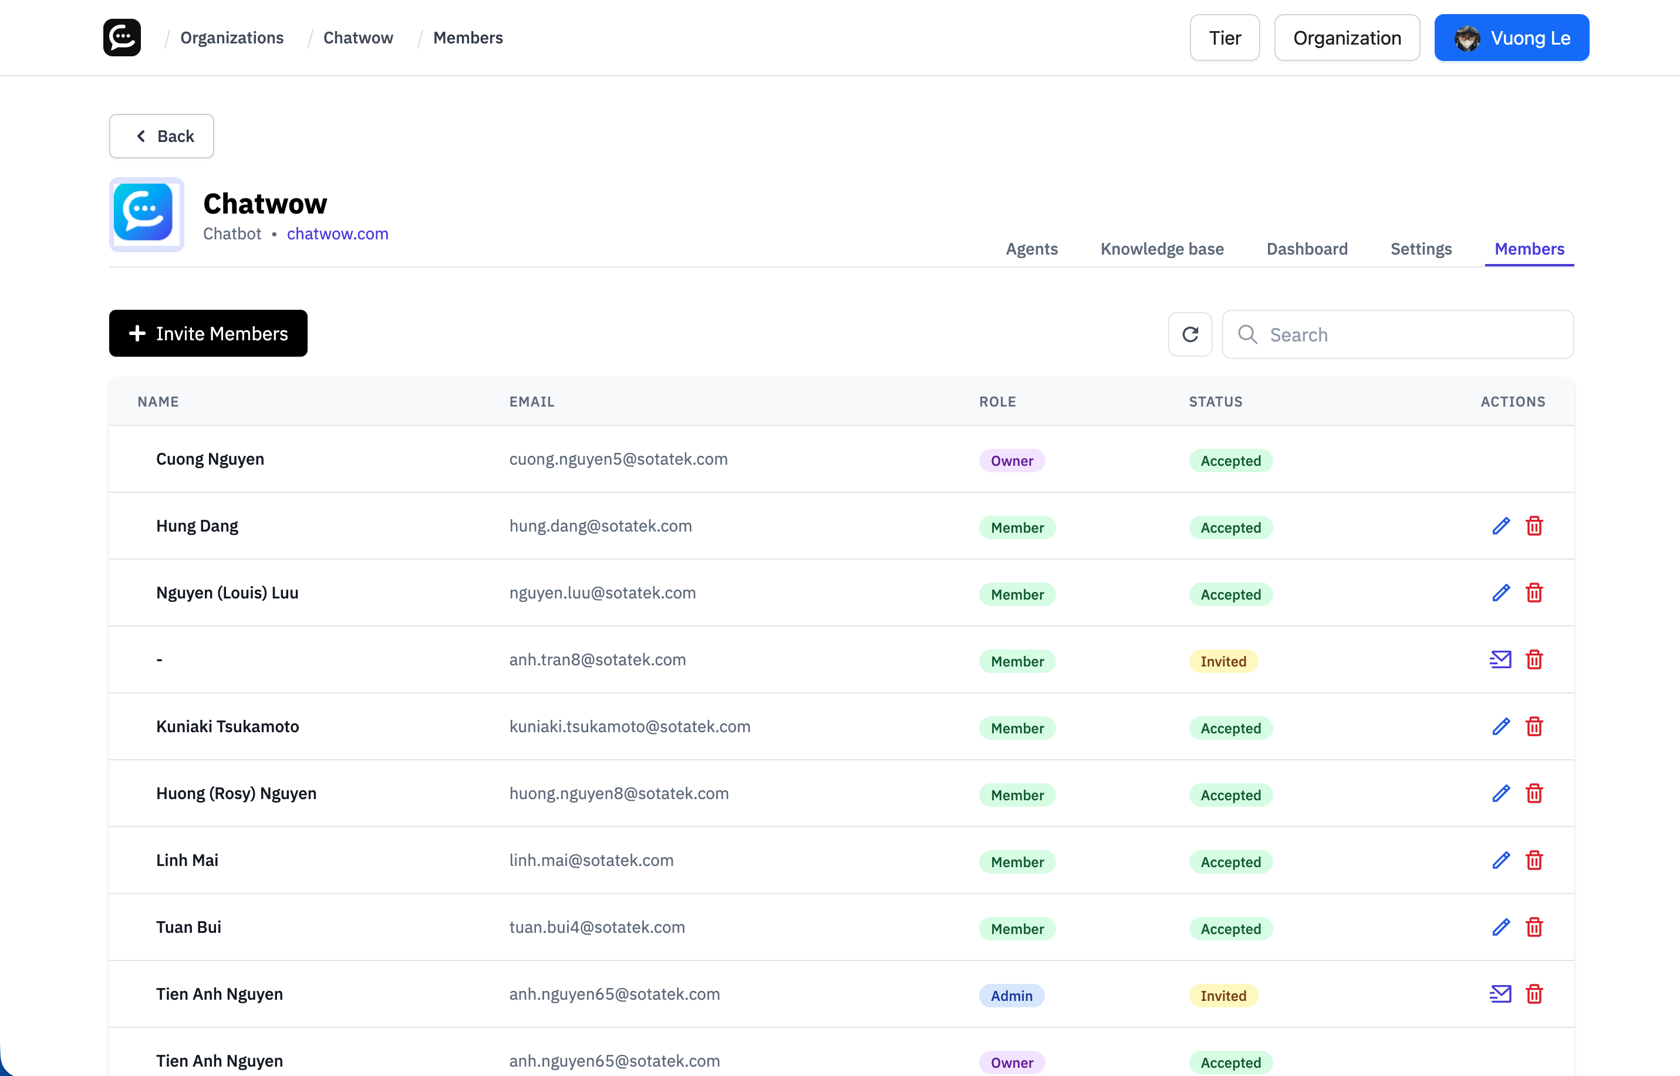This screenshot has height=1076, width=1680.
Task: Click inside the Search members field
Action: click(1398, 334)
